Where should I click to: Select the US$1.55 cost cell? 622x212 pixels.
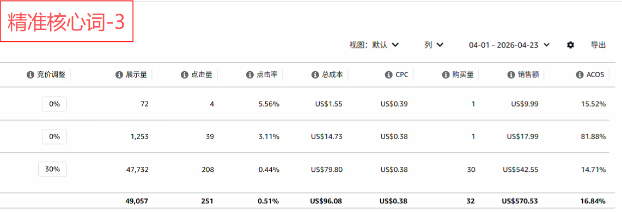point(329,104)
